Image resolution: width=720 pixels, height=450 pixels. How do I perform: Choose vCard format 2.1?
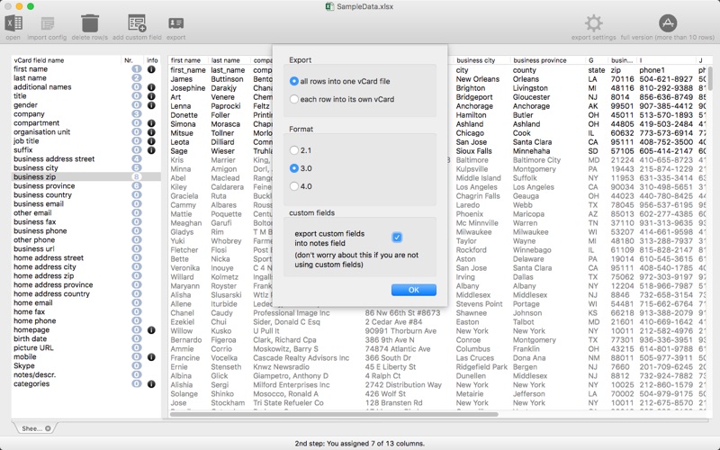point(294,150)
